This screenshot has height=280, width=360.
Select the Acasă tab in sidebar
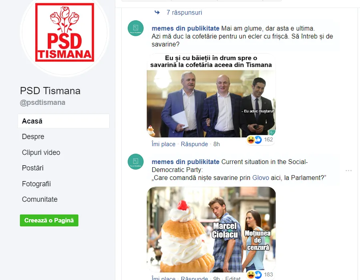point(64,121)
